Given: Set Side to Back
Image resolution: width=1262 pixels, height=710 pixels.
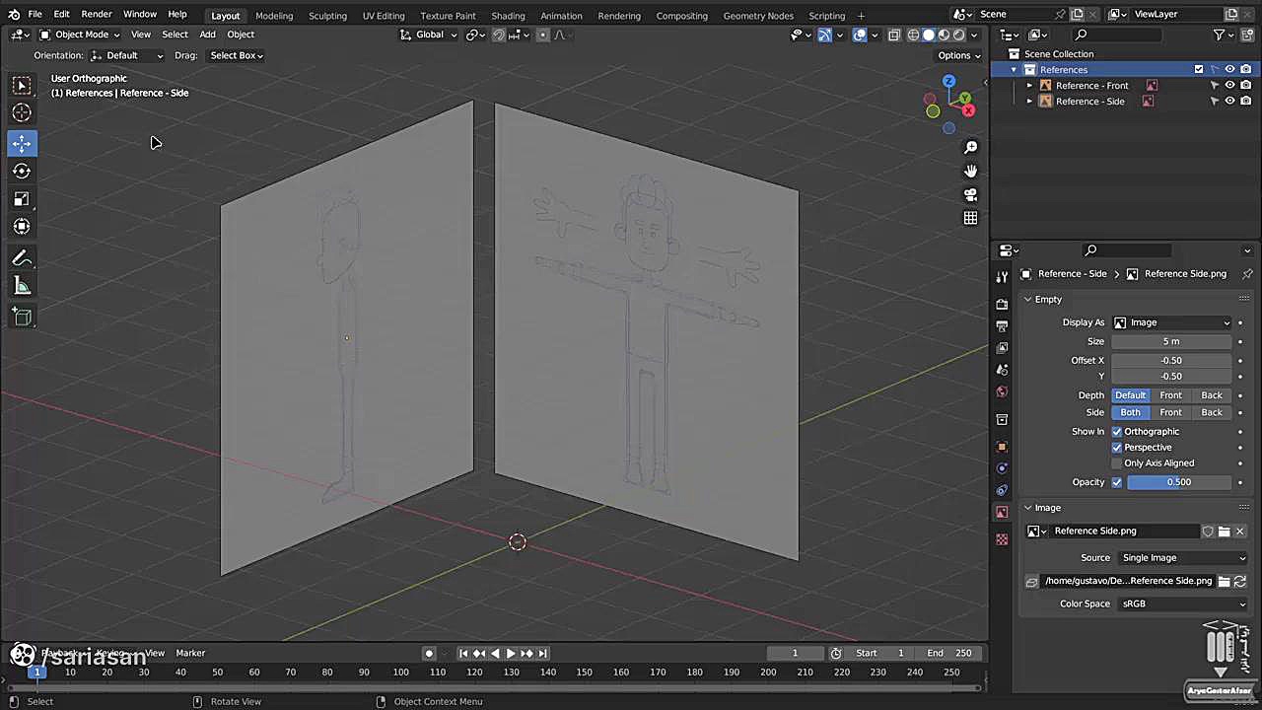Looking at the screenshot, I should (1212, 413).
